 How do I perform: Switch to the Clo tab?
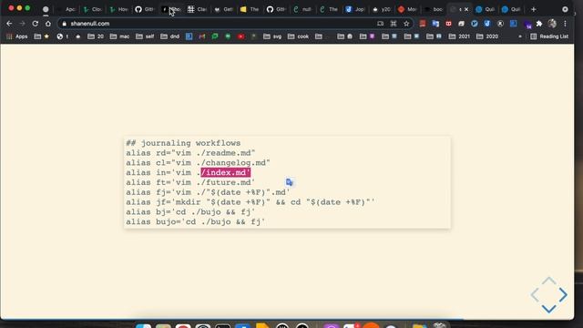[x=93, y=9]
